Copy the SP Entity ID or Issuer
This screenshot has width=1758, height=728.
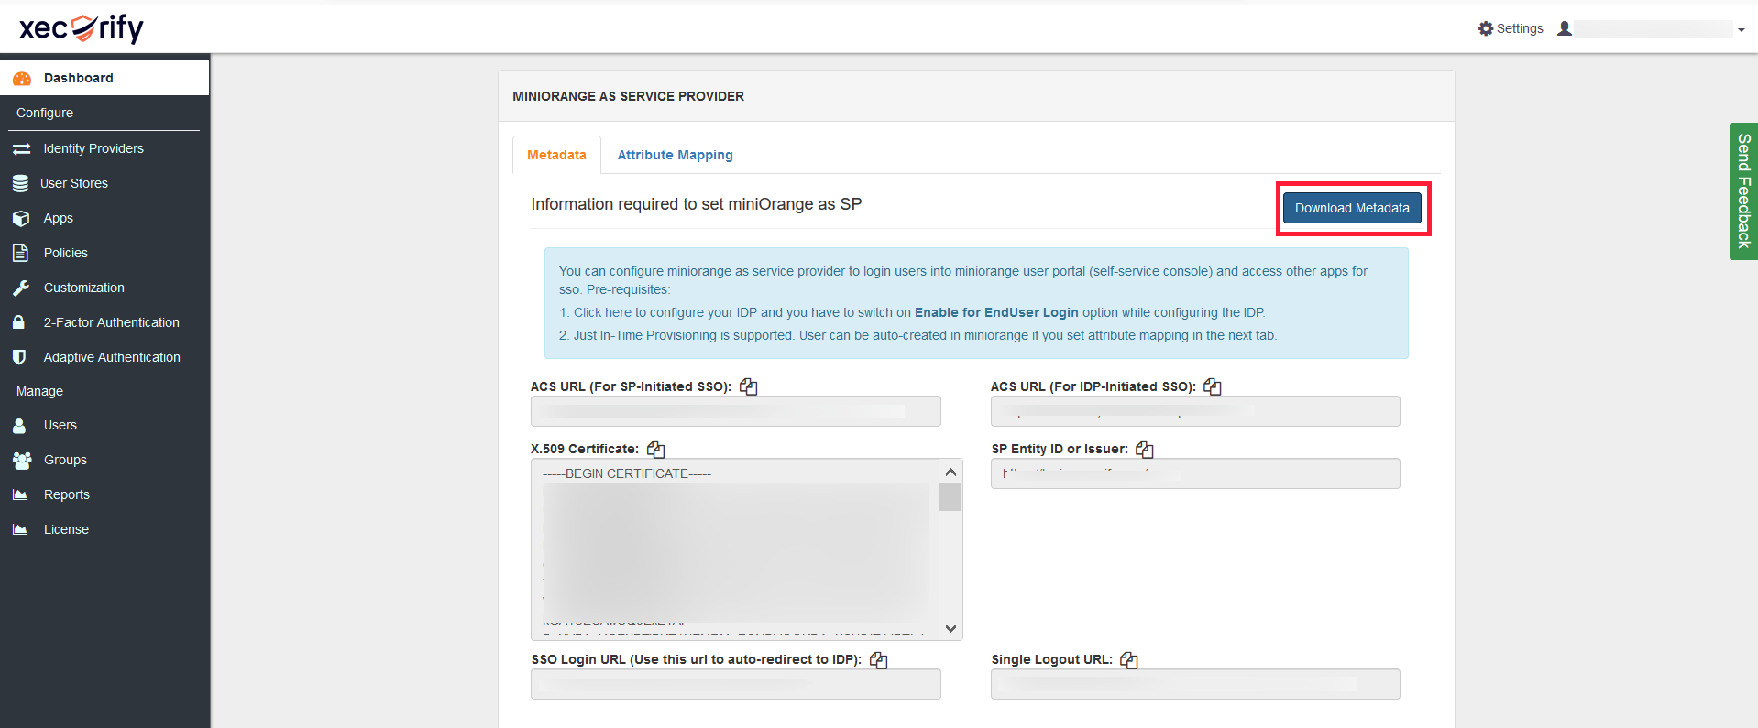pyautogui.click(x=1145, y=449)
